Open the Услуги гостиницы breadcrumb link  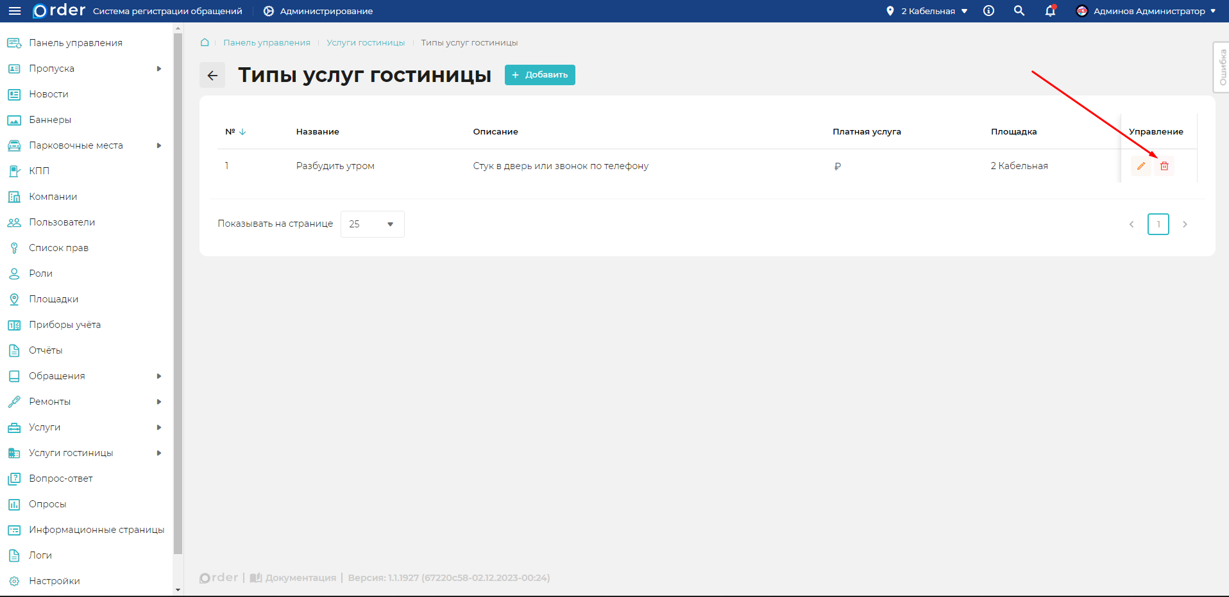365,42
